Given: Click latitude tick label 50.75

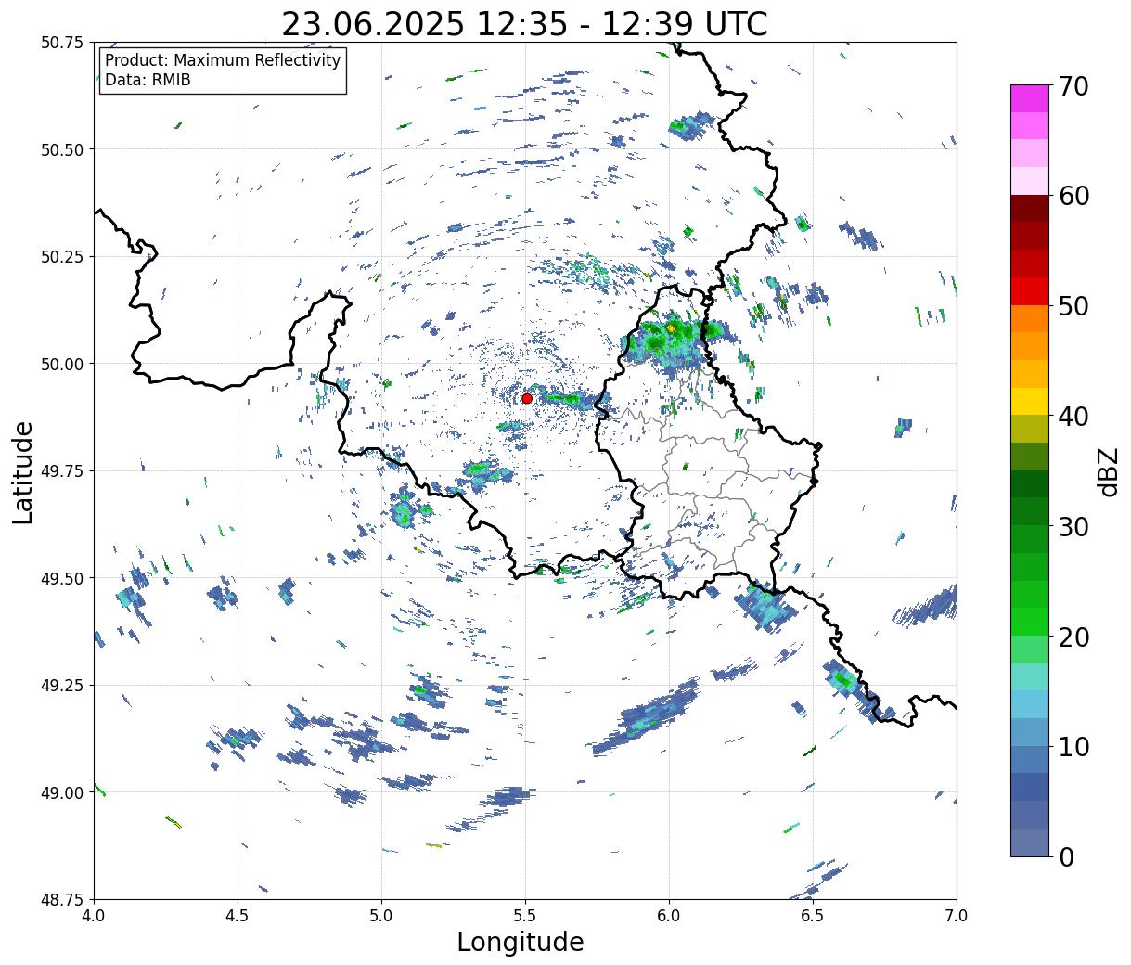Looking at the screenshot, I should [x=62, y=43].
